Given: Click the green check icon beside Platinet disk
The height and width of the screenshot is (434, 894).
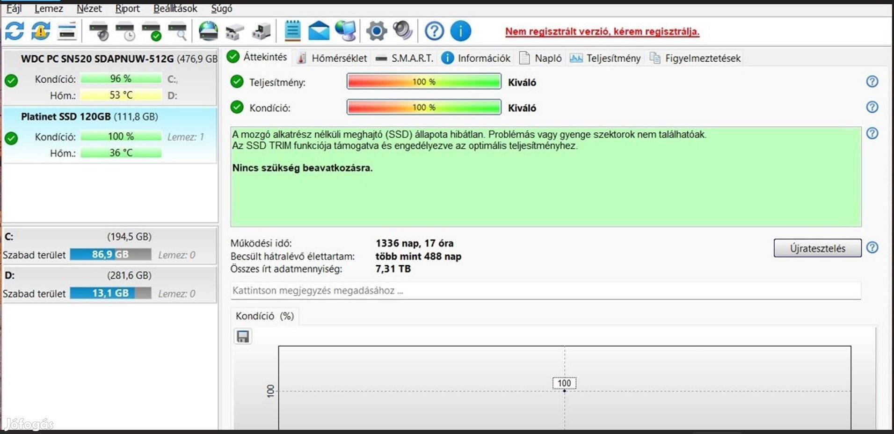Looking at the screenshot, I should 11,138.
